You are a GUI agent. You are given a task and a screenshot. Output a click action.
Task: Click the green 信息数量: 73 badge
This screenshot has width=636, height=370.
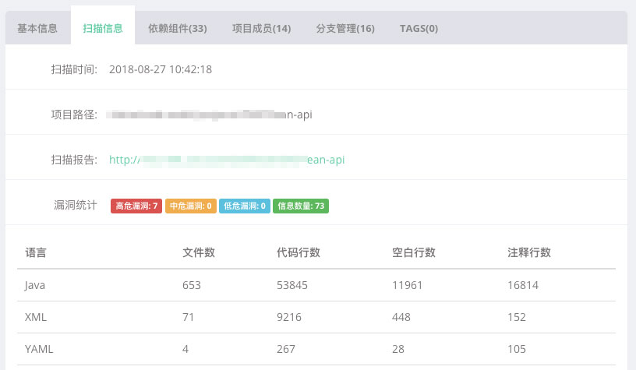(x=301, y=206)
